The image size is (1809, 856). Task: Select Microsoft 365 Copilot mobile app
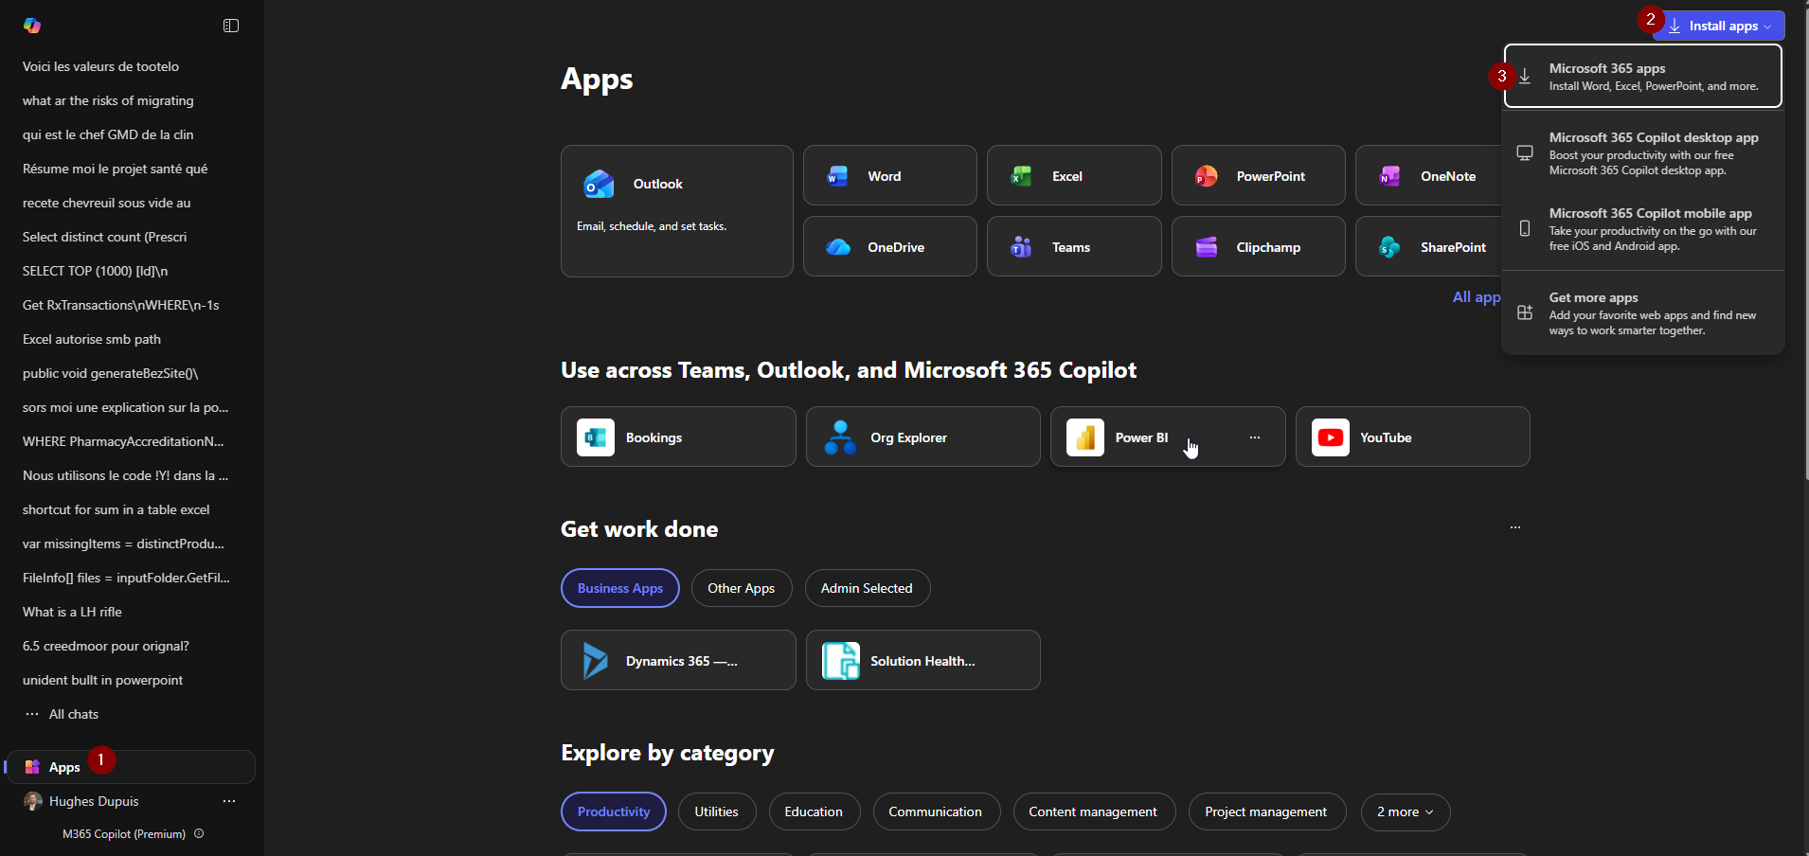1643,229
